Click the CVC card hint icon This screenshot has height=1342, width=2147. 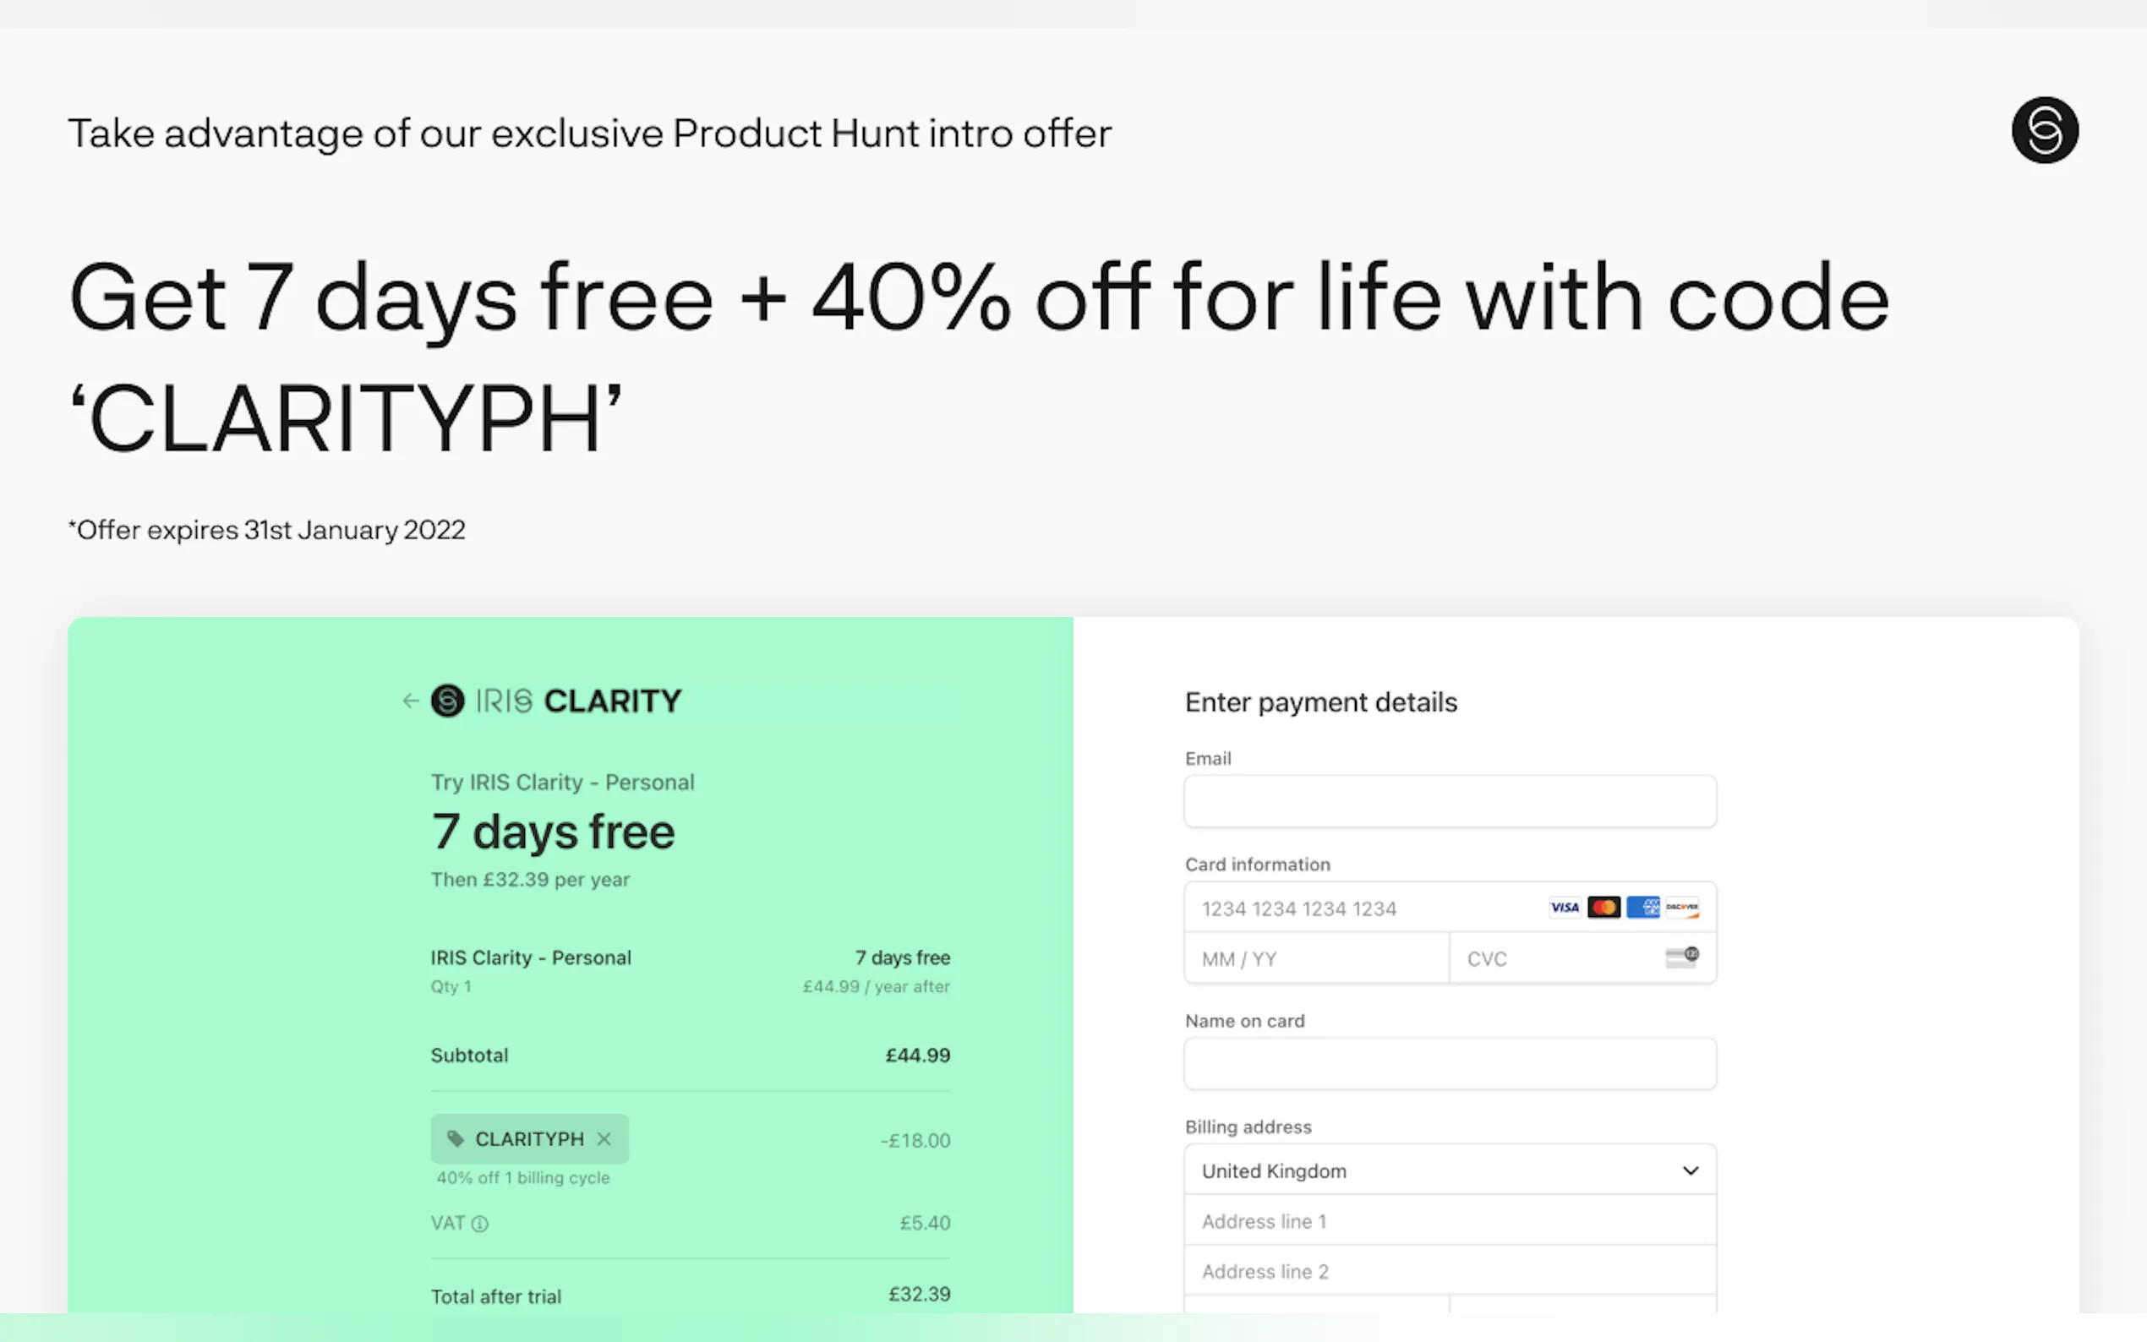click(1682, 957)
